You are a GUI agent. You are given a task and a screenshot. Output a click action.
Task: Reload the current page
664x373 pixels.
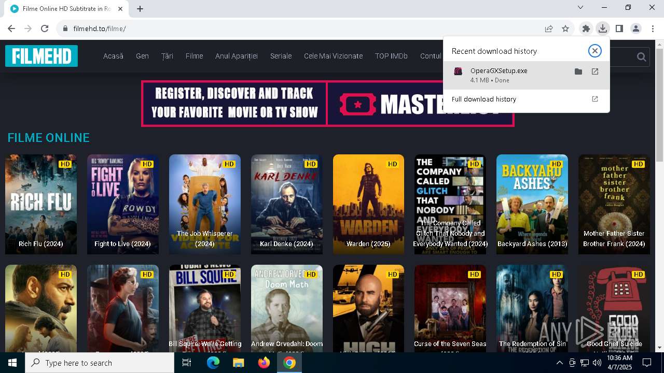pos(45,28)
